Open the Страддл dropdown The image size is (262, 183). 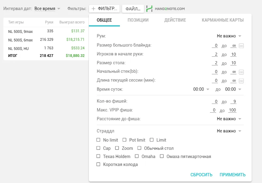(x=229, y=131)
